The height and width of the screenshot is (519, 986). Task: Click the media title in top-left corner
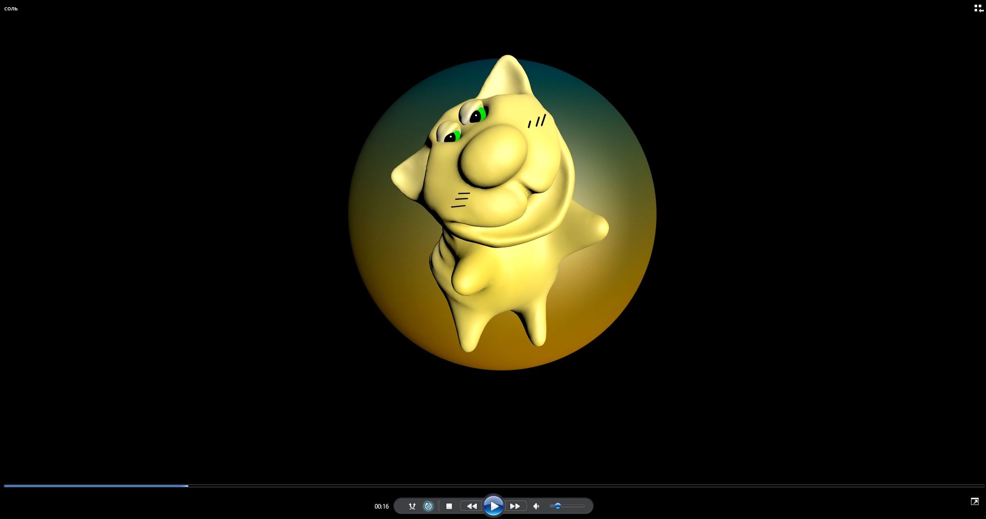click(x=11, y=9)
